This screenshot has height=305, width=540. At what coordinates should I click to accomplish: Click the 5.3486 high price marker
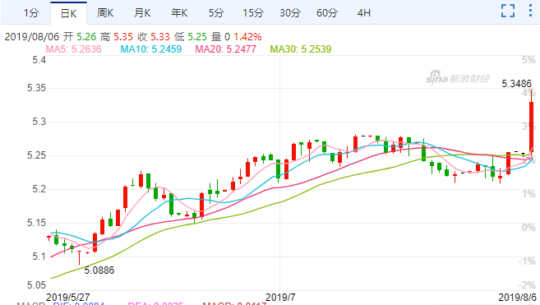coord(516,84)
